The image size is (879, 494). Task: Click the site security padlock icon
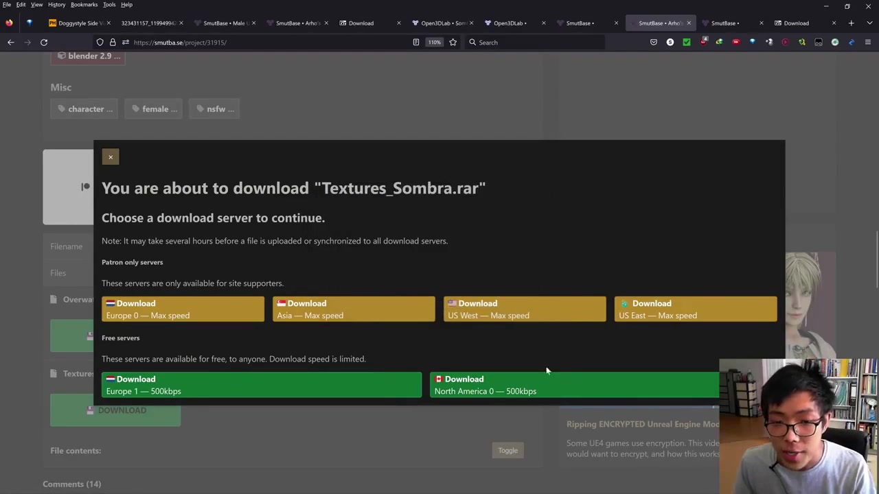[113, 43]
